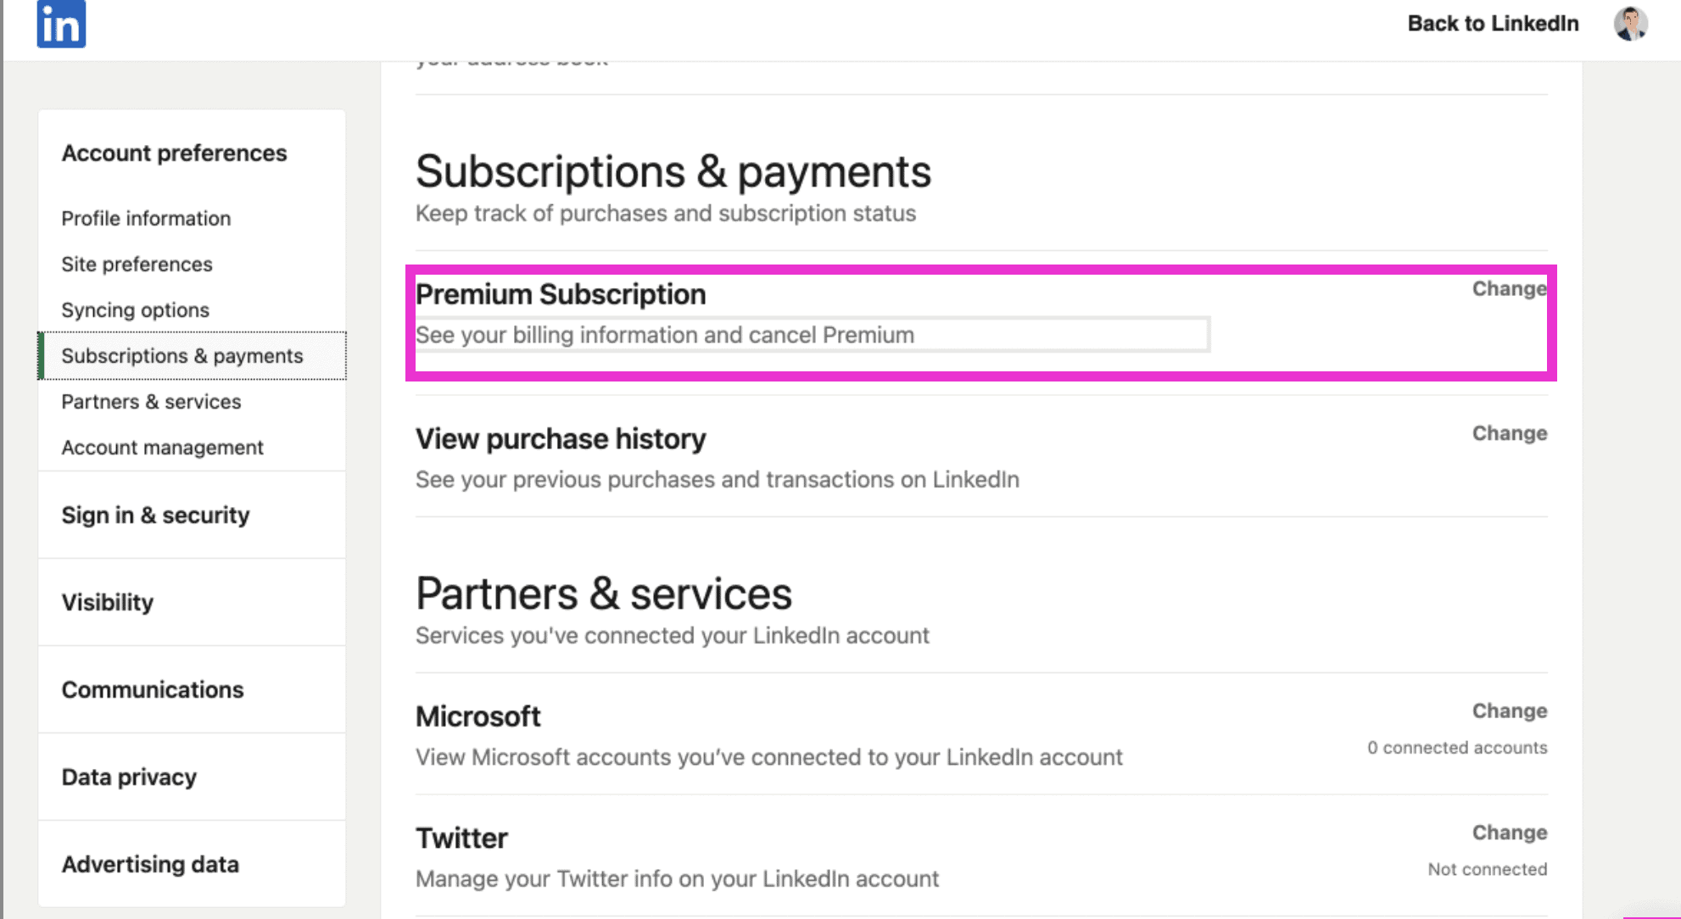Screen dimensions: 1681x919
Task: Expand the Sign in & security section
Action: (155, 515)
